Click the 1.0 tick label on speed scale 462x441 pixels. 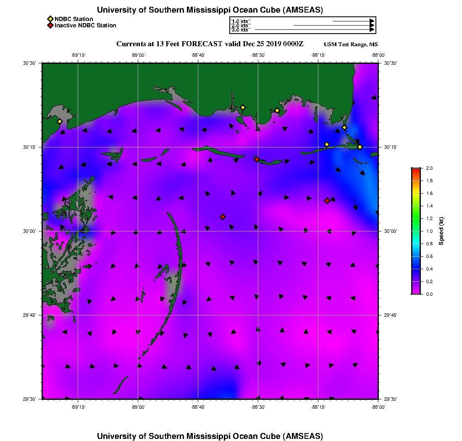point(429,231)
